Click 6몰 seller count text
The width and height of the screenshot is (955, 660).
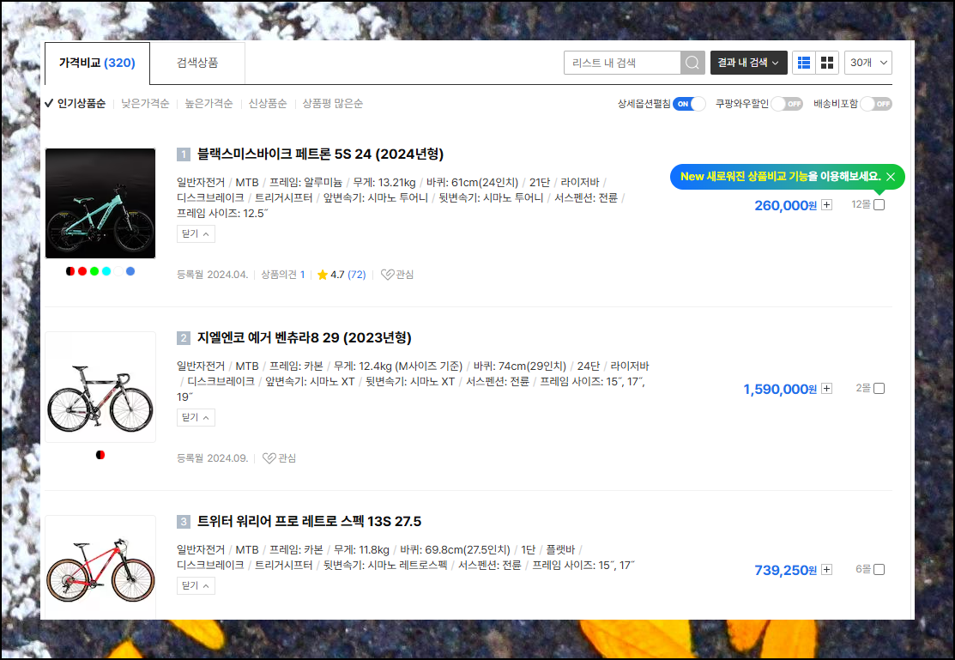pos(863,569)
